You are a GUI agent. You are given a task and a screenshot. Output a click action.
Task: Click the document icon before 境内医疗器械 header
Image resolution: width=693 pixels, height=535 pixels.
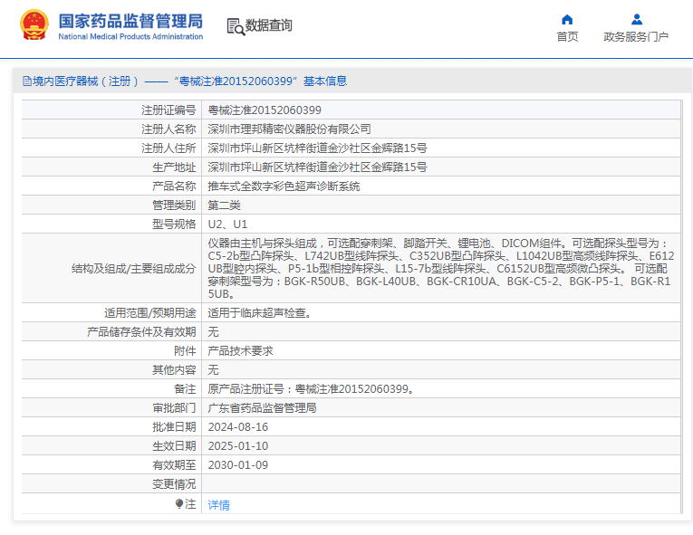click(27, 81)
